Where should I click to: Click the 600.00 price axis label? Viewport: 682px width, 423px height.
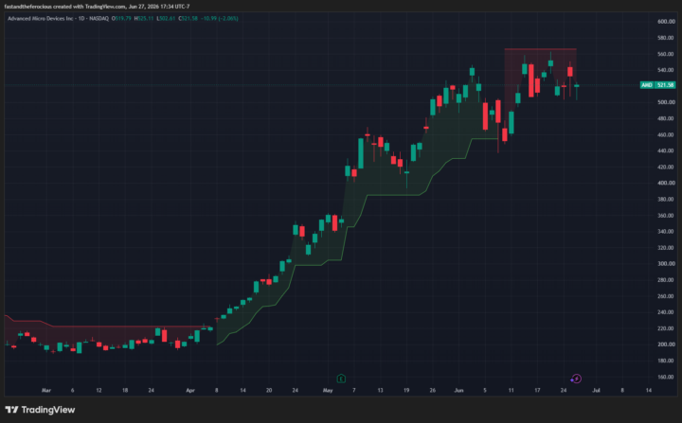point(666,22)
